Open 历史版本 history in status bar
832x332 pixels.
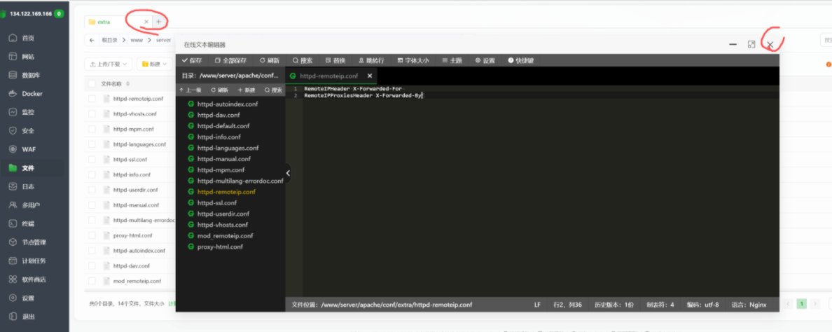click(x=614, y=305)
